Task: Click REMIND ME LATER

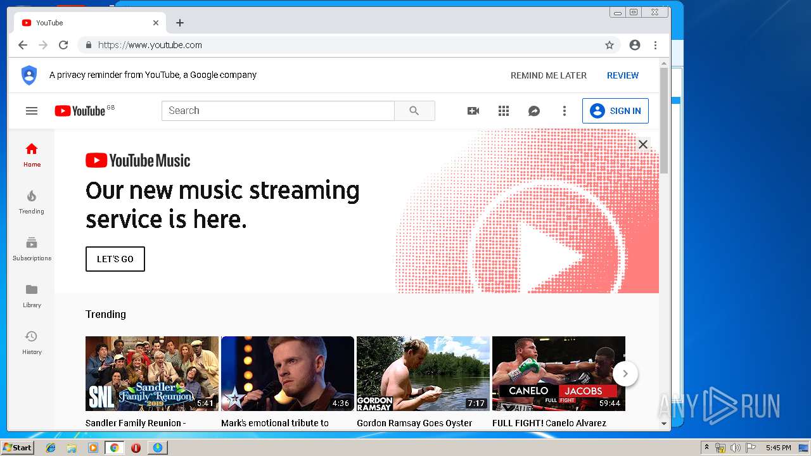Action: (549, 75)
